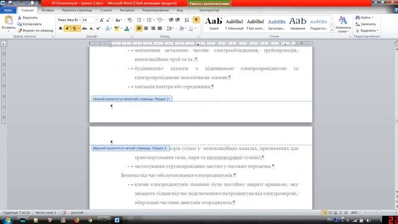Open the font size dropdown showing 14

point(96,20)
